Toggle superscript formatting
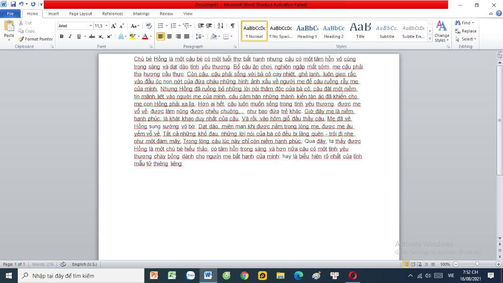503x283 pixels. click(109, 36)
